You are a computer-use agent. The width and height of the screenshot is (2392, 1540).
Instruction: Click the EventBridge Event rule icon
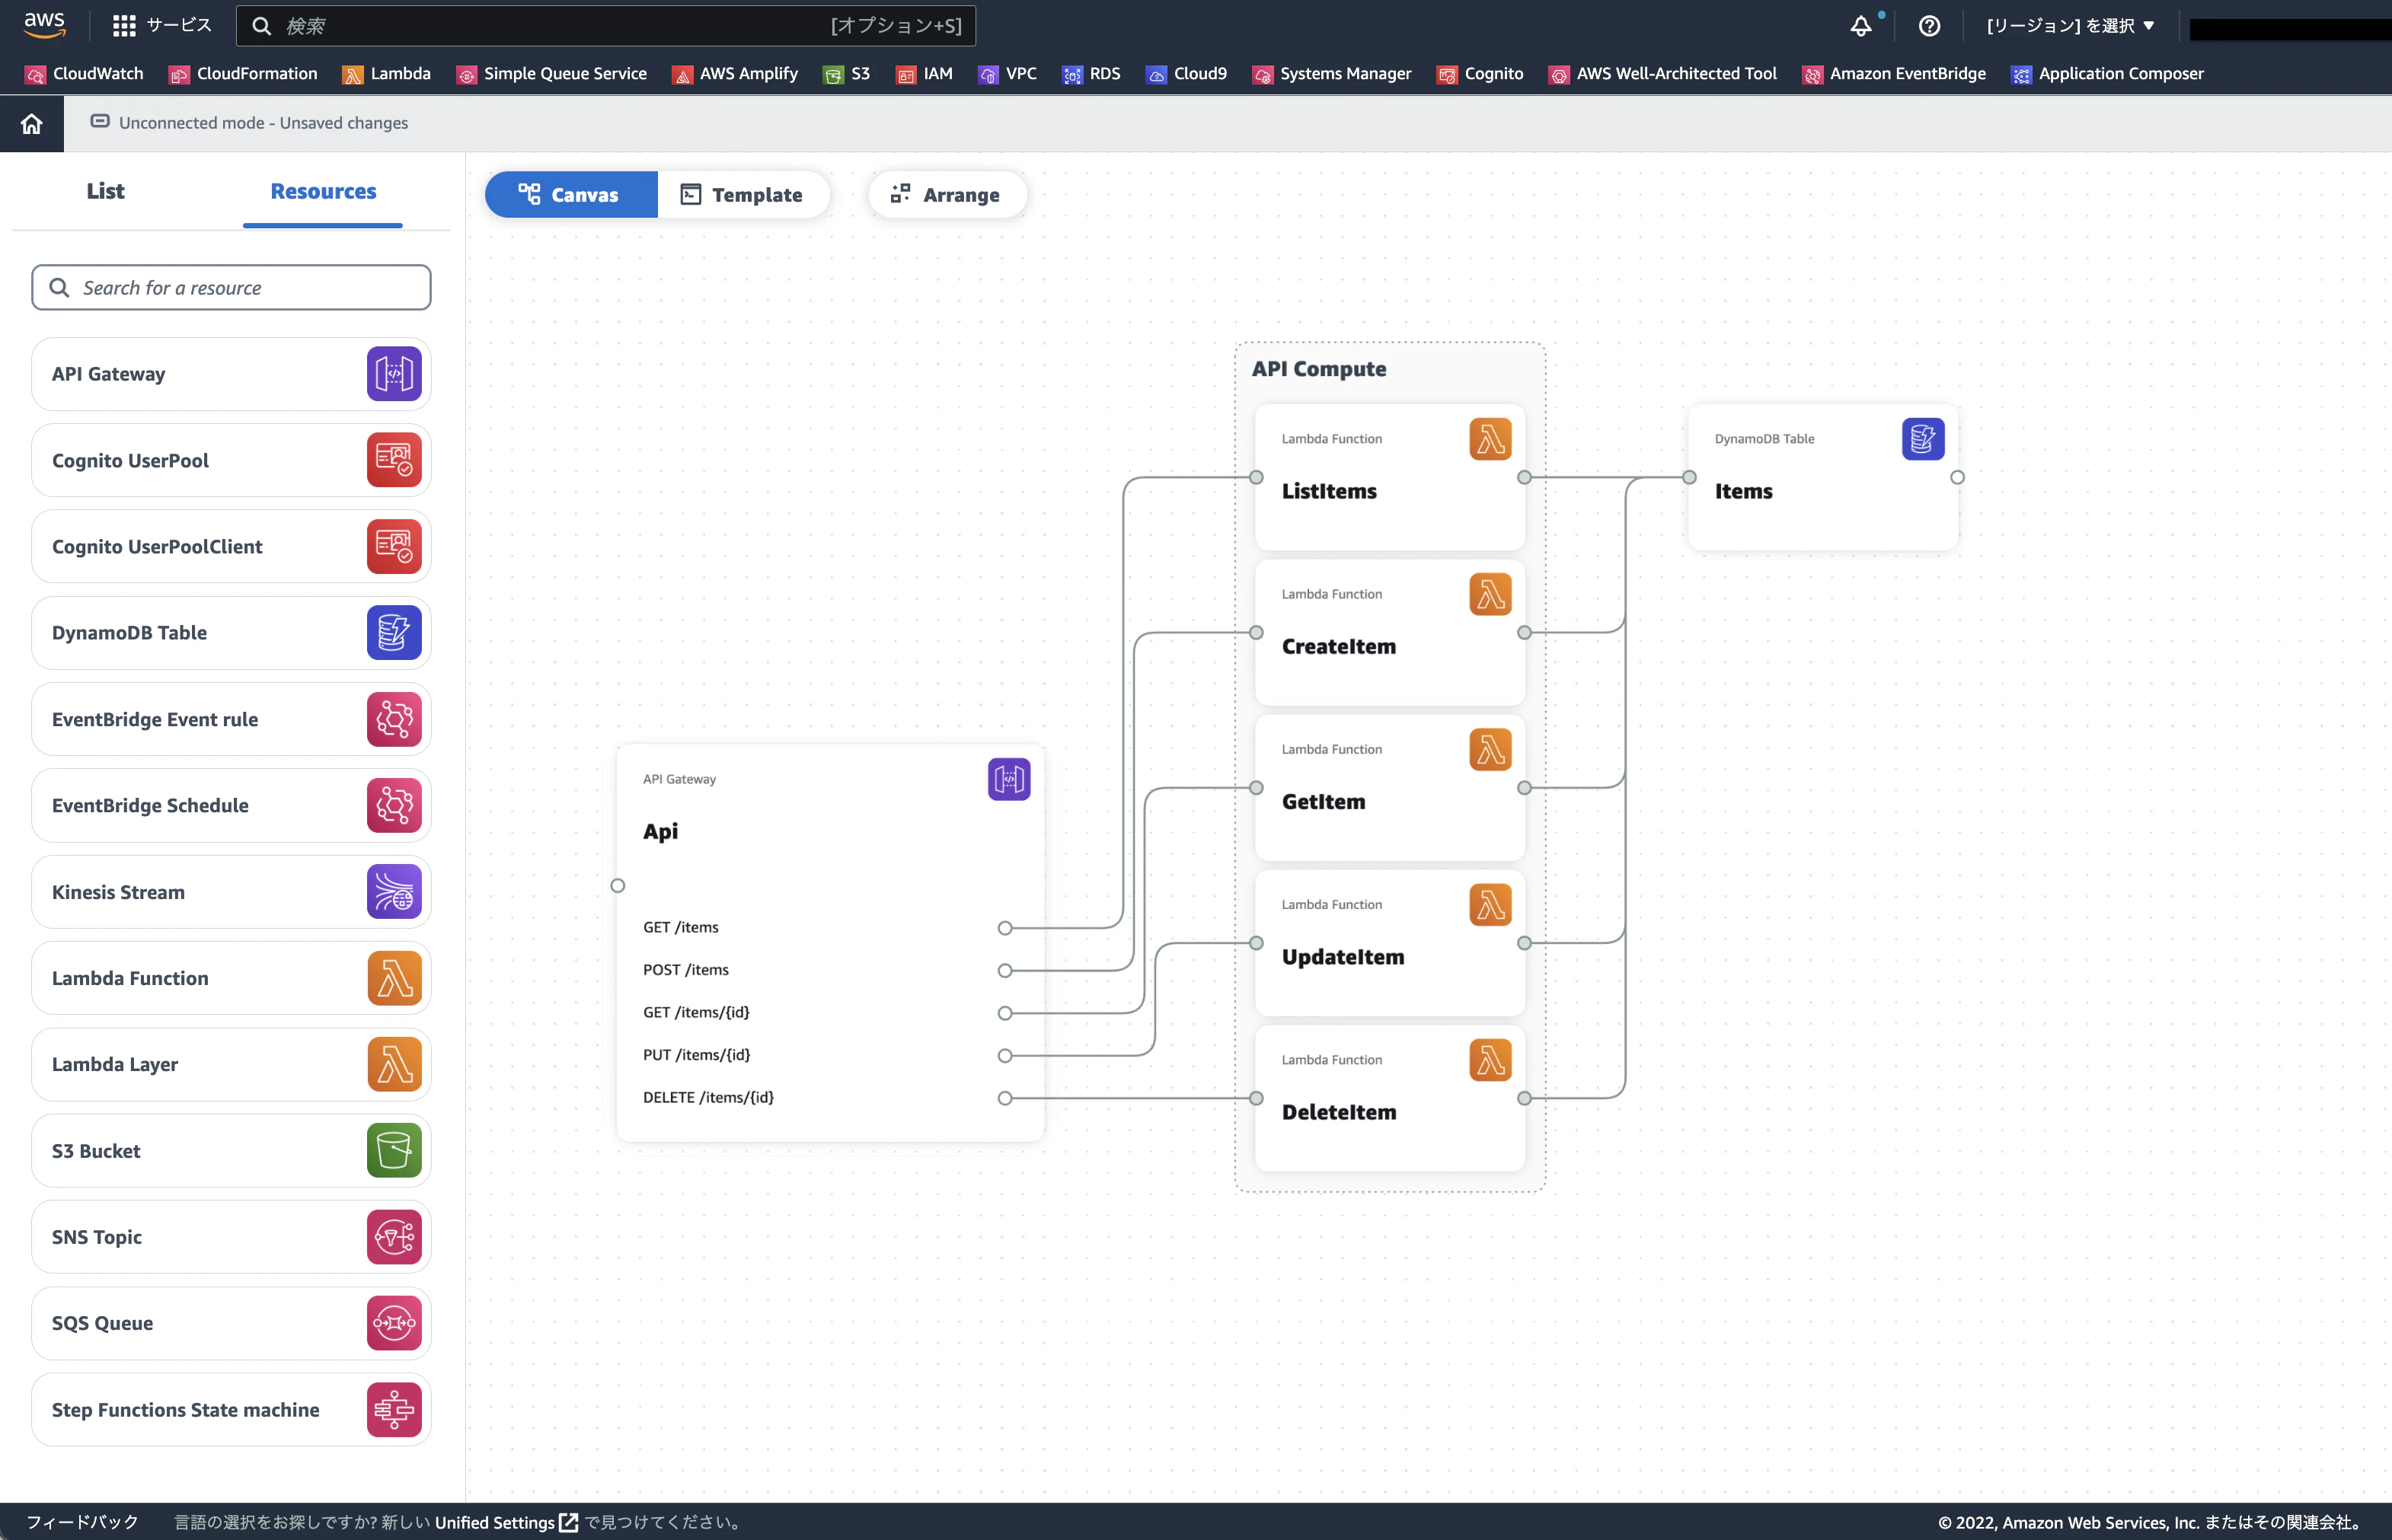point(394,719)
